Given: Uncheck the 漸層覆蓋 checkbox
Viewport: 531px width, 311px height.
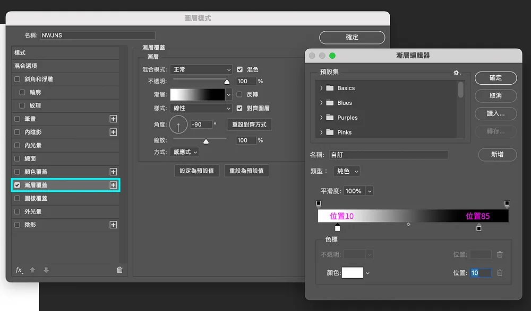Looking at the screenshot, I should (17, 185).
